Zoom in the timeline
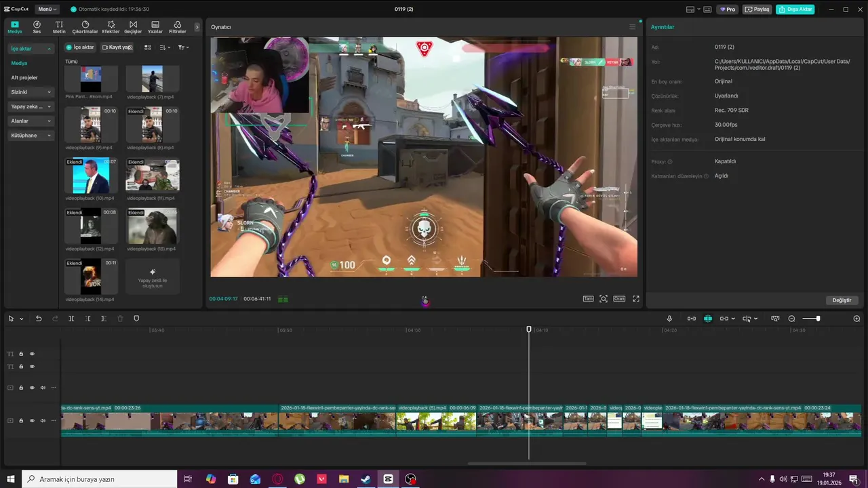 [856, 319]
